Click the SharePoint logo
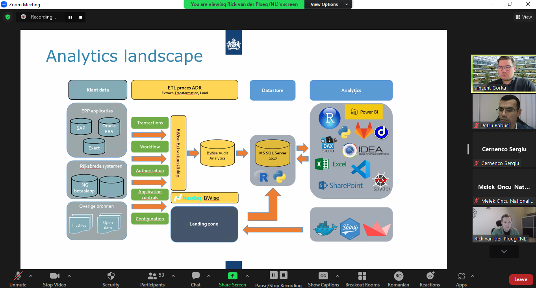536x288 pixels. 341,185
